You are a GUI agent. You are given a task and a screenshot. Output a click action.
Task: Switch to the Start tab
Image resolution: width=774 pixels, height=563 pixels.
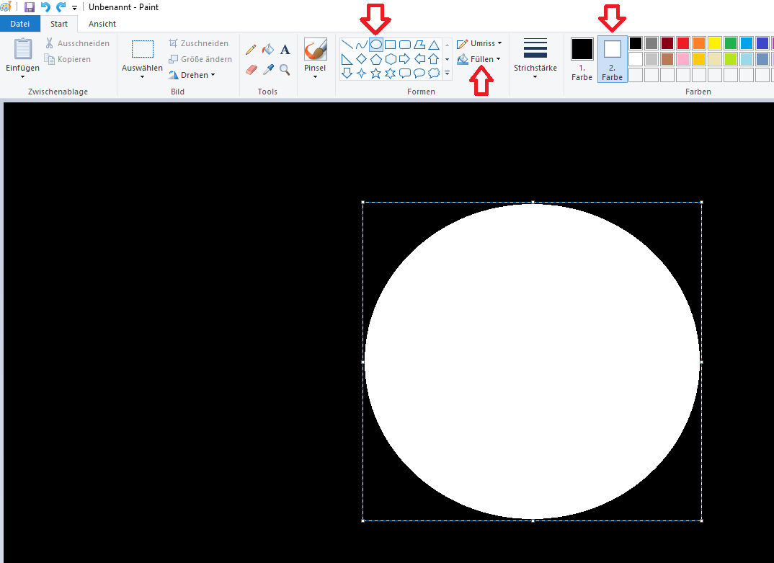pos(59,24)
